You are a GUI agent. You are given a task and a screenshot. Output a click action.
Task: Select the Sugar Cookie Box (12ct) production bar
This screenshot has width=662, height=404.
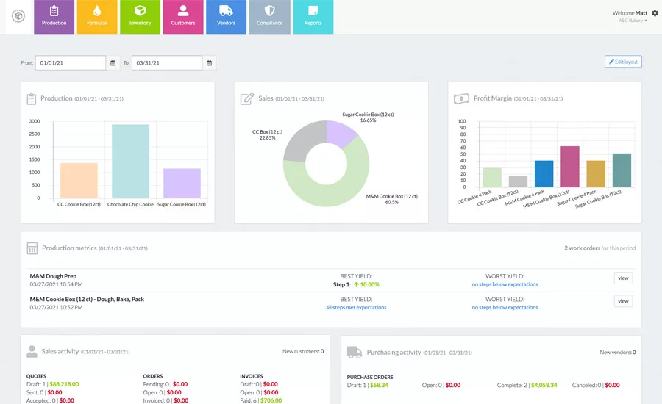click(182, 183)
